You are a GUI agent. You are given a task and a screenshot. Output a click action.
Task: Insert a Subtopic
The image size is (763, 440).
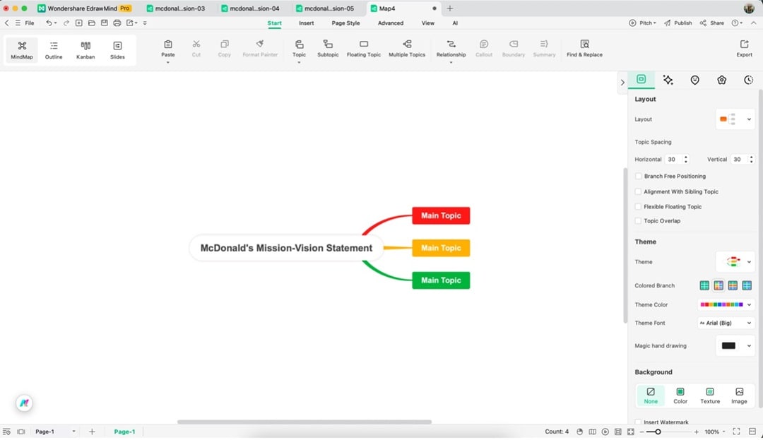[x=328, y=49]
